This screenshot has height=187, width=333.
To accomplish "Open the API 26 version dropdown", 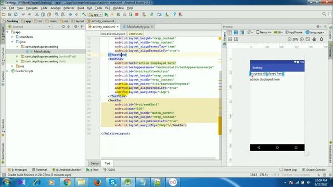I will pos(278,32).
